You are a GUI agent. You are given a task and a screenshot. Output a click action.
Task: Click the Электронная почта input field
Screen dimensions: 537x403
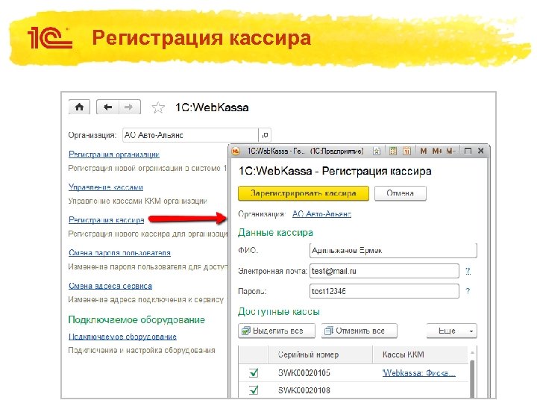[384, 271]
